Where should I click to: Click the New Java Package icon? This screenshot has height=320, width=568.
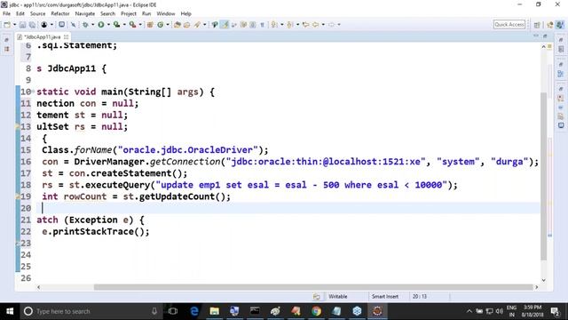coord(150,25)
